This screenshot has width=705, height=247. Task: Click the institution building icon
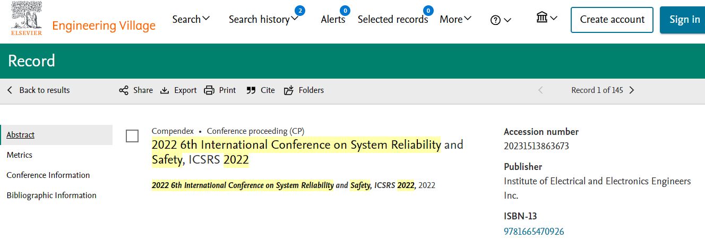(x=542, y=18)
